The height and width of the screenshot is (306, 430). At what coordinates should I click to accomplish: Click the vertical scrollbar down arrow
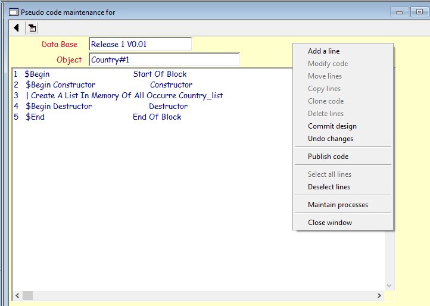(390, 286)
